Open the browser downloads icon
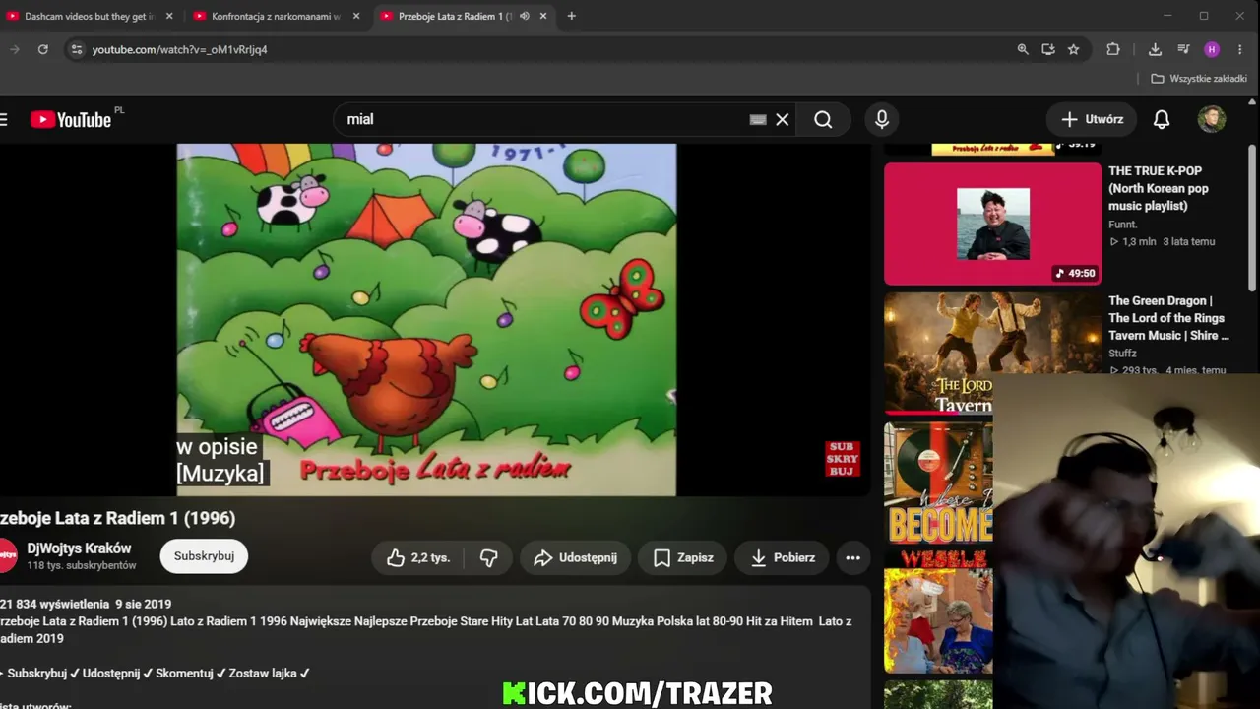The width and height of the screenshot is (1260, 709). [1155, 49]
